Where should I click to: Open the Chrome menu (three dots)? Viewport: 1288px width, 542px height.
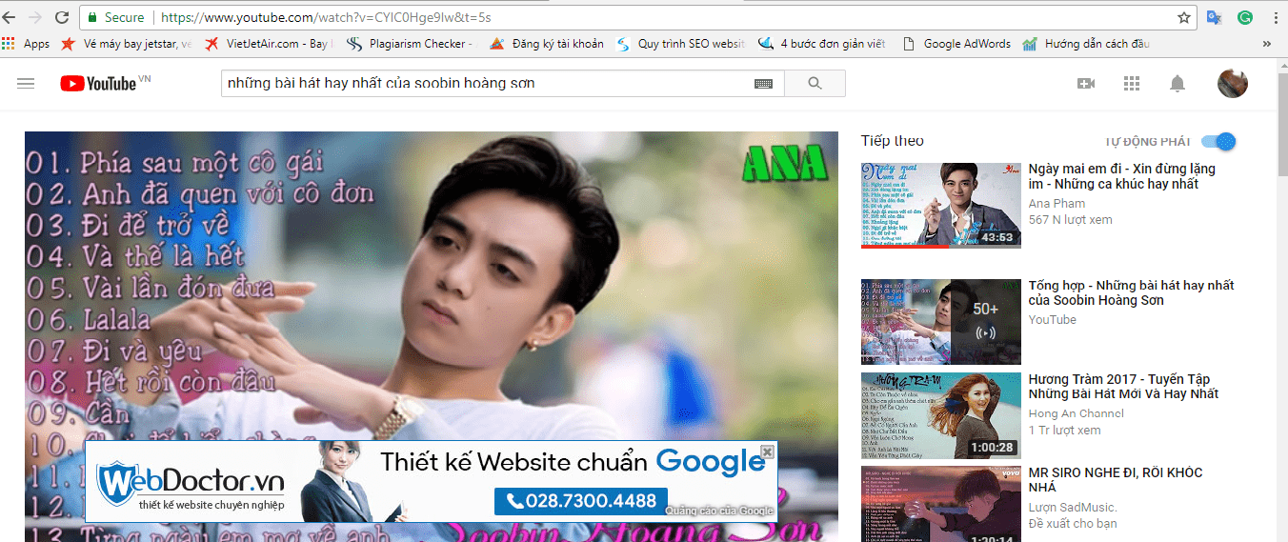pos(1274,17)
